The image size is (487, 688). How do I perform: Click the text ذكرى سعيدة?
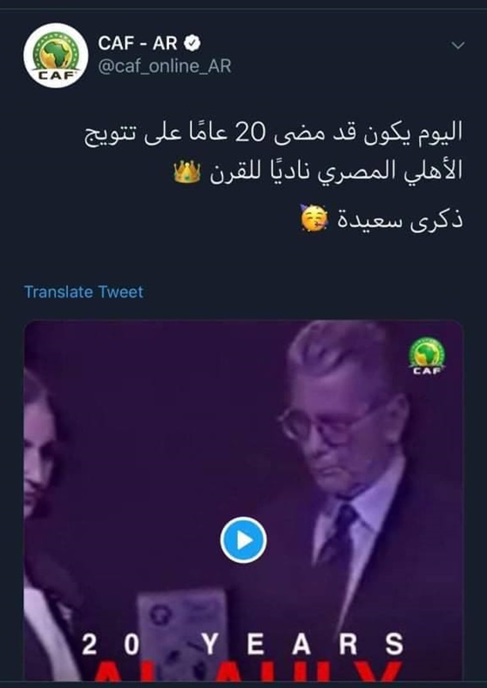pos(399,219)
